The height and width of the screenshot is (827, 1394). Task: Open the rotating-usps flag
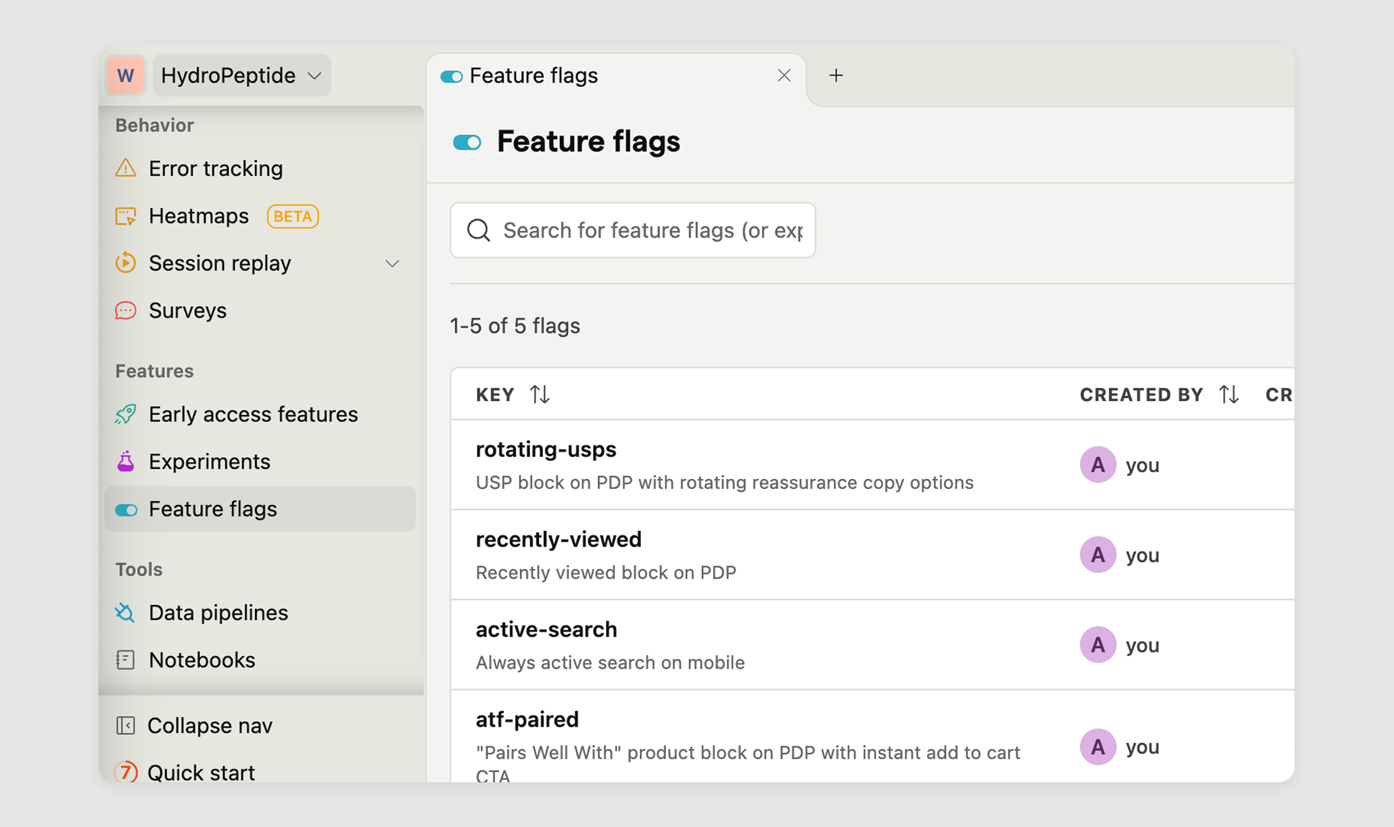tap(545, 449)
